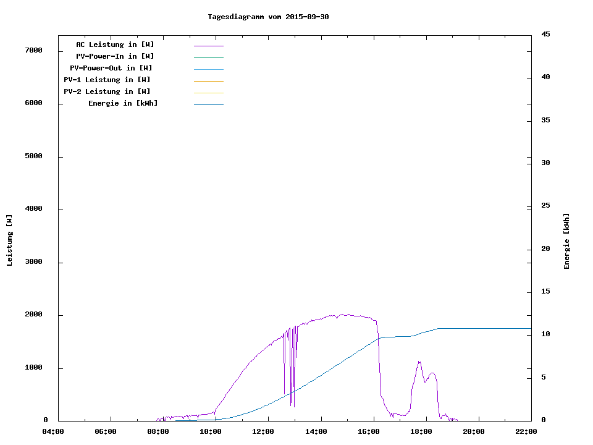Click the purple AC Leistung legend line sample
Image resolution: width=593 pixels, height=445 pixels.
click(208, 46)
